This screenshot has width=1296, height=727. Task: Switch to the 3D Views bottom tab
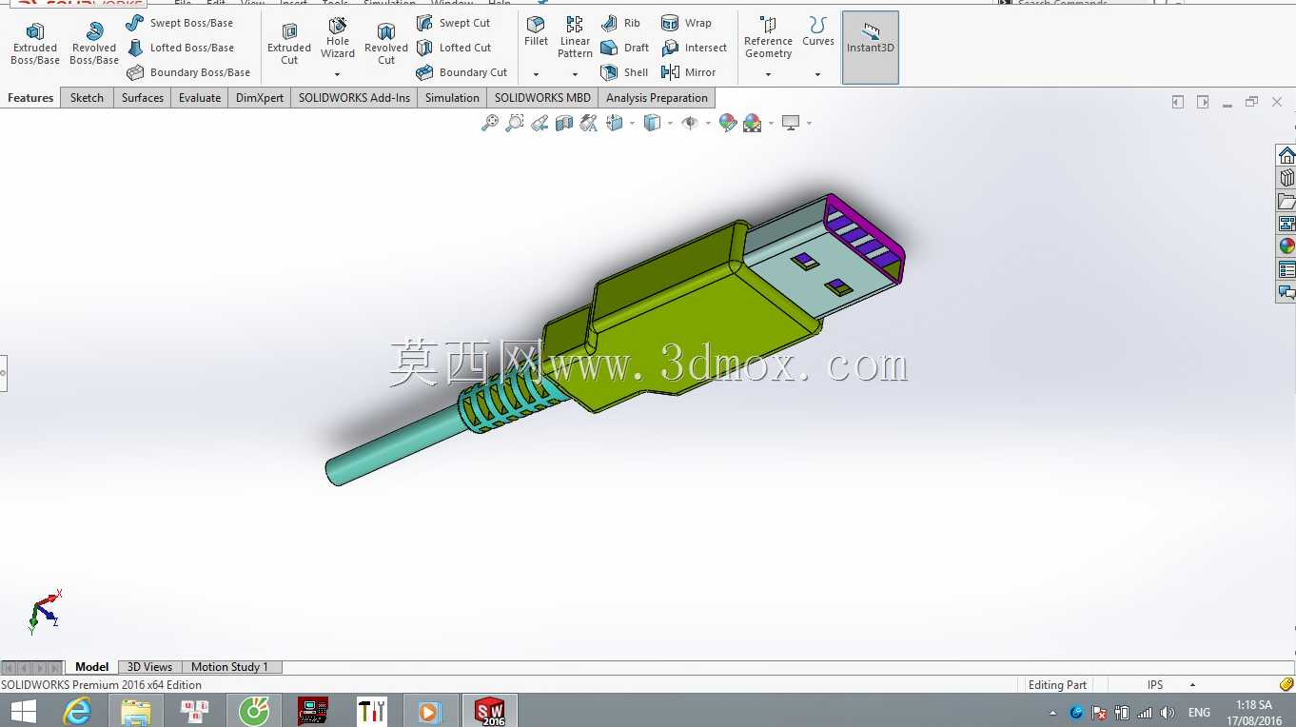click(150, 667)
